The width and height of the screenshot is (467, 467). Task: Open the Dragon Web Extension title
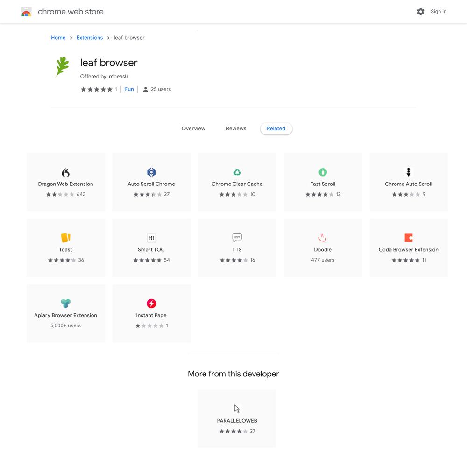(x=65, y=184)
